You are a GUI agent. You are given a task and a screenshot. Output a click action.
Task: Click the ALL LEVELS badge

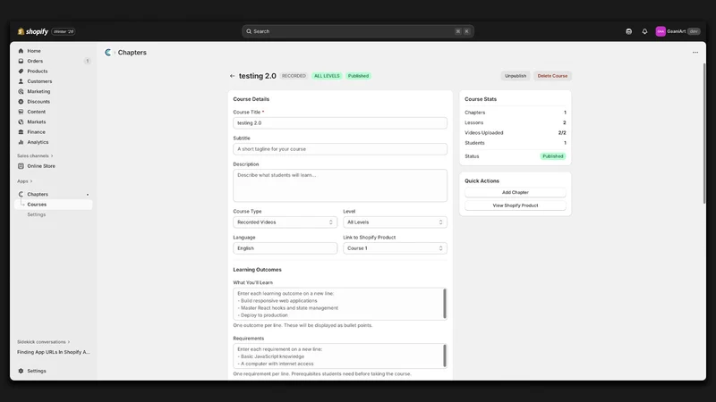pos(327,76)
